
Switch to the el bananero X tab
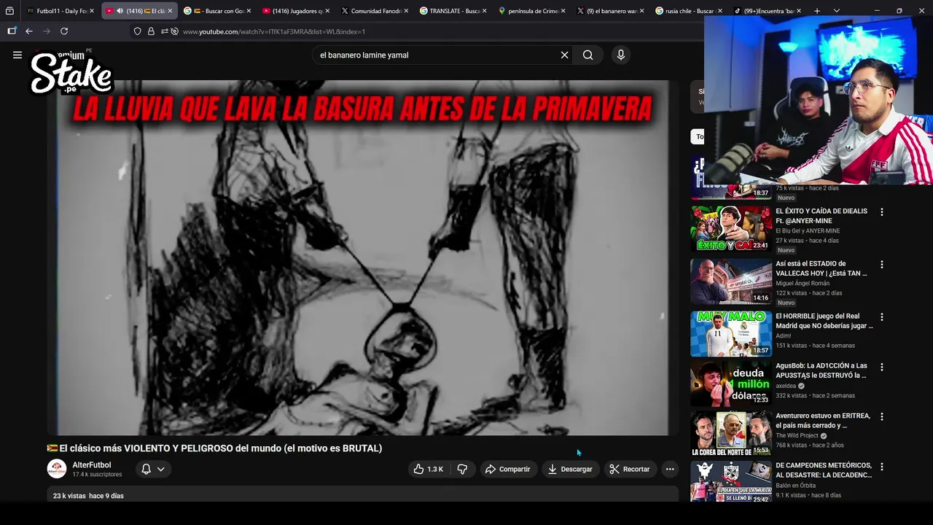click(x=609, y=11)
